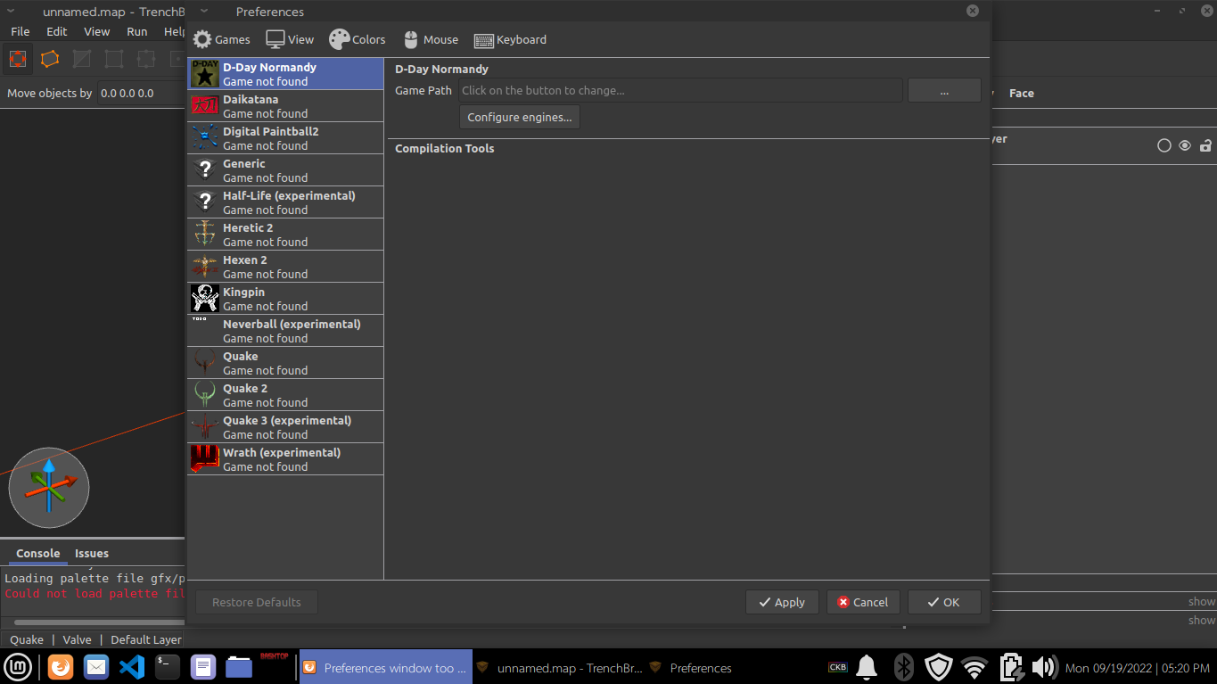Open the Keyboard section of Preferences

[510, 39]
